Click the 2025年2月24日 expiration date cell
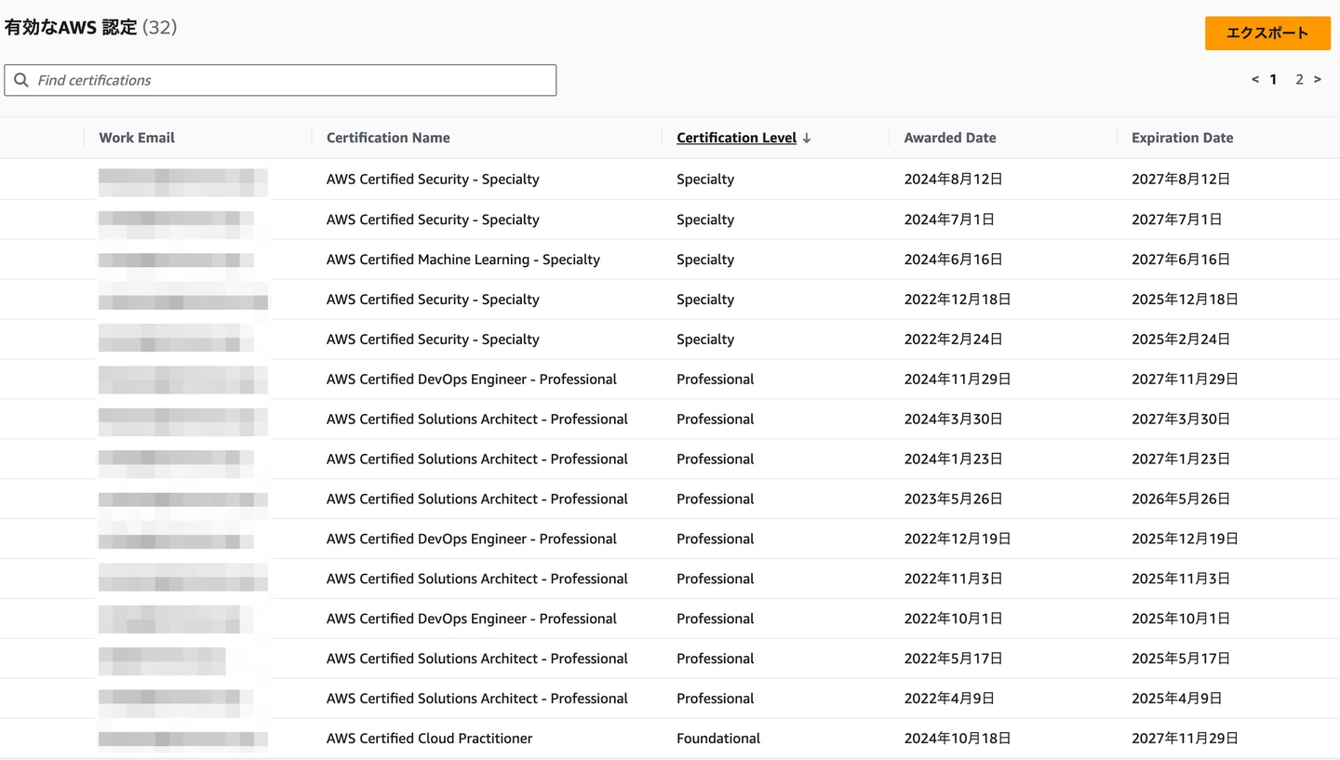The height and width of the screenshot is (760, 1340). [x=1181, y=340]
